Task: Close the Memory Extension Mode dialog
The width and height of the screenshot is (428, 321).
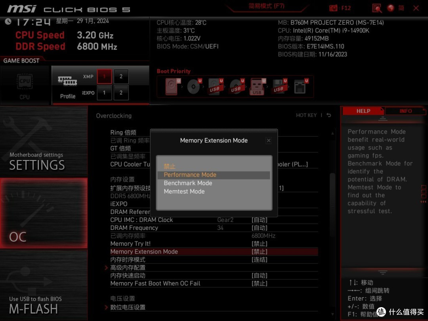Action: [269, 141]
